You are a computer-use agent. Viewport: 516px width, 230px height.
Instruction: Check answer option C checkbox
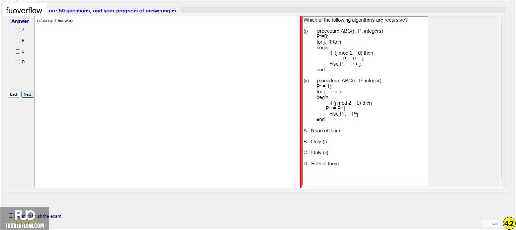click(x=18, y=51)
